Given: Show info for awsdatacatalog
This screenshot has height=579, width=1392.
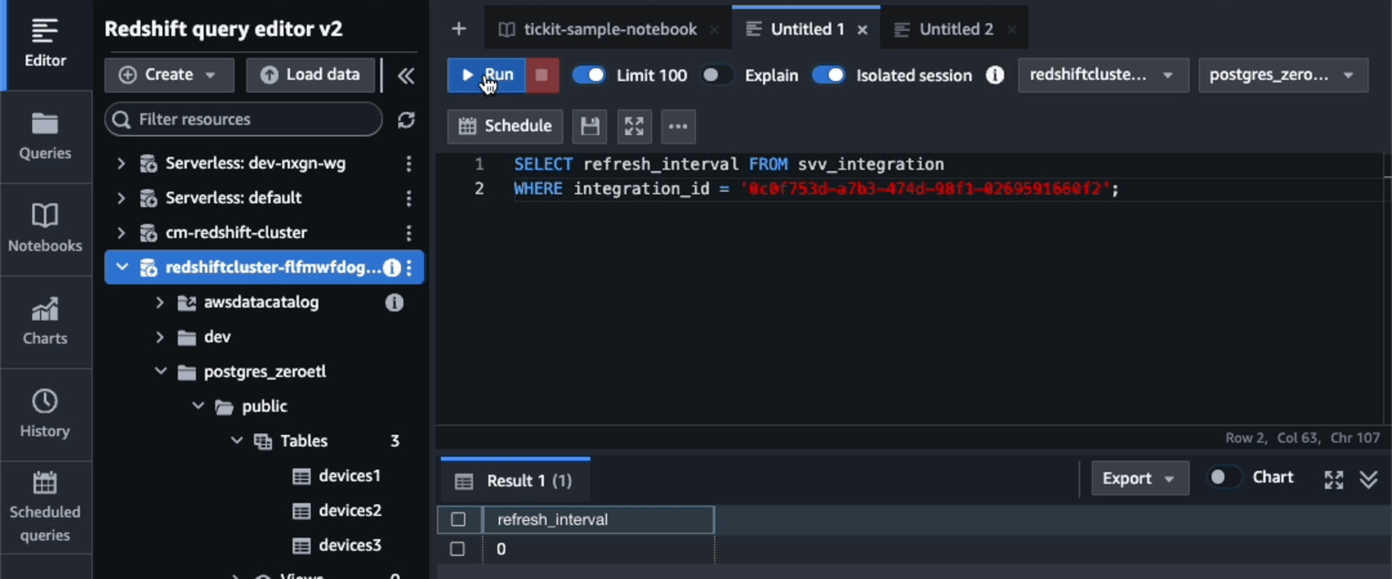Looking at the screenshot, I should [x=394, y=302].
